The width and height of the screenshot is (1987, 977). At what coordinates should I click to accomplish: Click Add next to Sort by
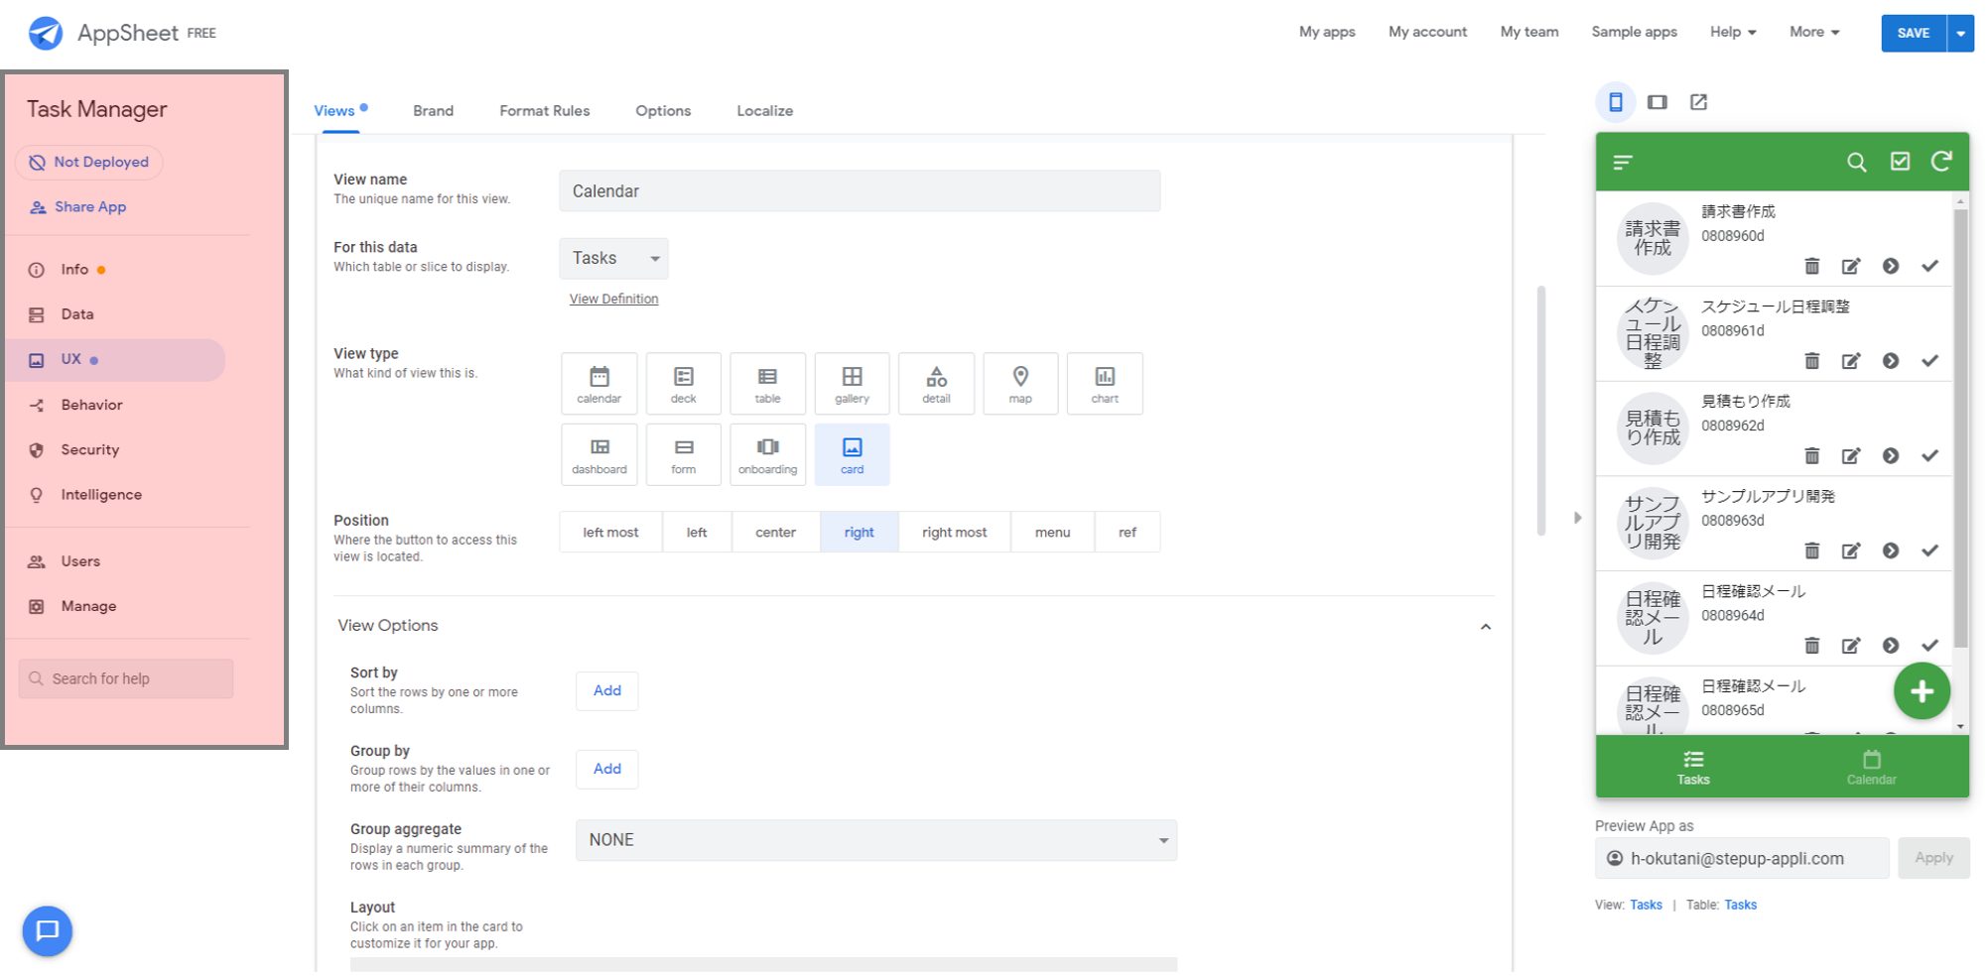(x=606, y=690)
